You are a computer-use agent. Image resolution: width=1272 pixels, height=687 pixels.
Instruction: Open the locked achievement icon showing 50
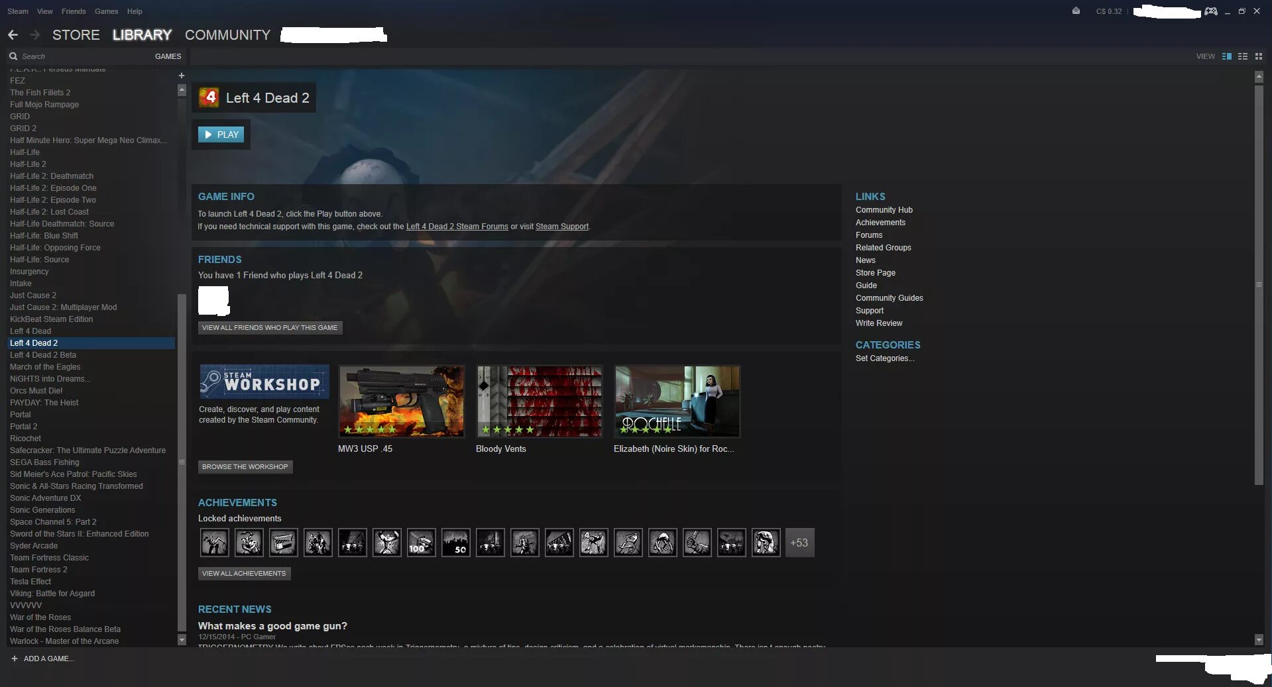click(456, 543)
